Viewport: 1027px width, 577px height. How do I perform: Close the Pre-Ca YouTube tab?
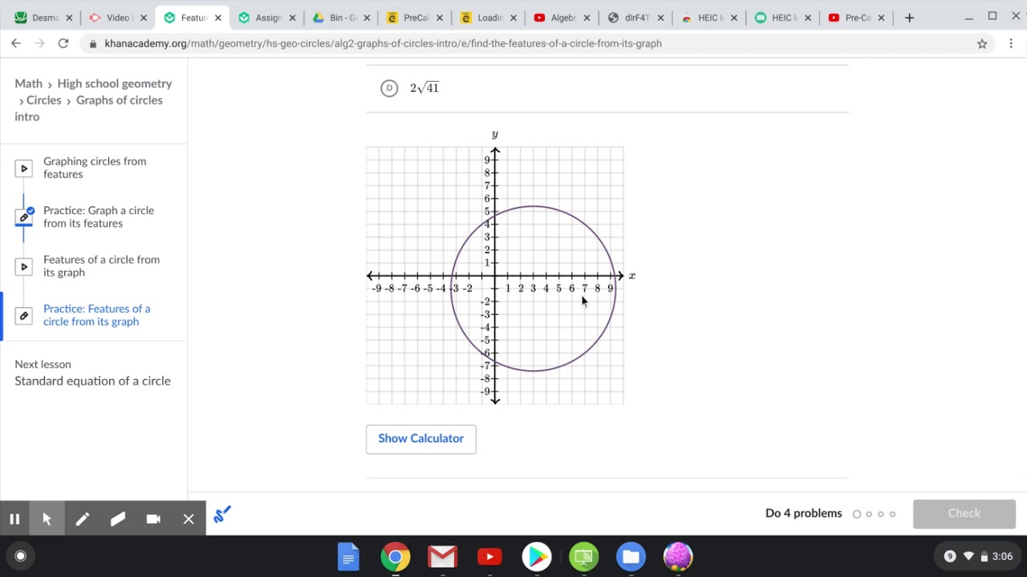coord(883,18)
